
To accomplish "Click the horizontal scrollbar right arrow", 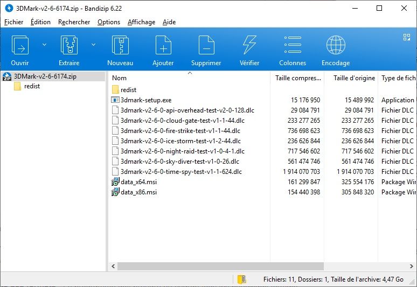I will 412,266.
